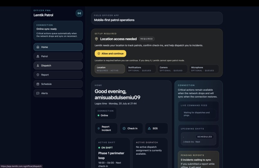Click the Online sync ready connection card

pos(58,31)
